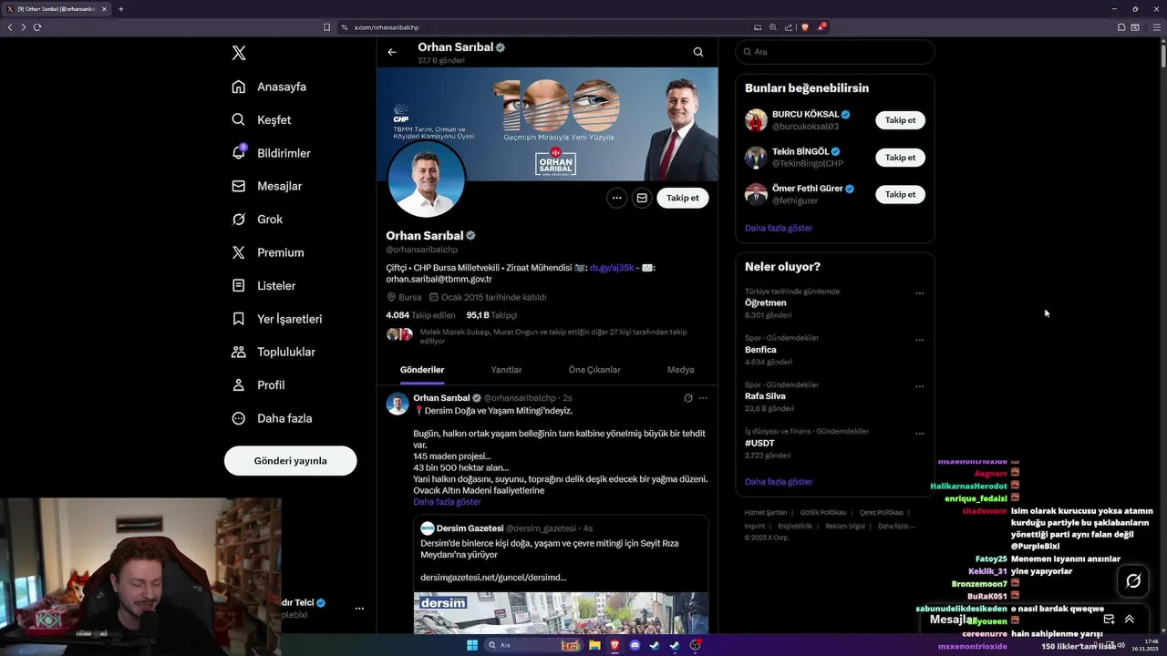Viewport: 1167px width, 656px height.
Task: Click floating Grok button
Action: 1133,580
